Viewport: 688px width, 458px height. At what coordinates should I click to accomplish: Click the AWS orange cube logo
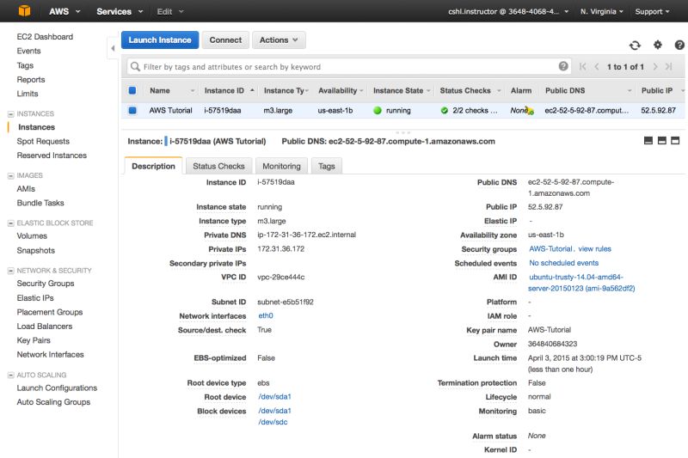point(25,10)
